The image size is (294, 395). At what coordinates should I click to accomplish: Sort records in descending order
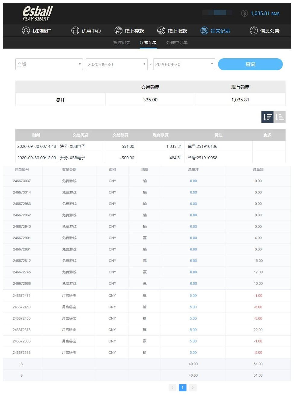coord(267,117)
